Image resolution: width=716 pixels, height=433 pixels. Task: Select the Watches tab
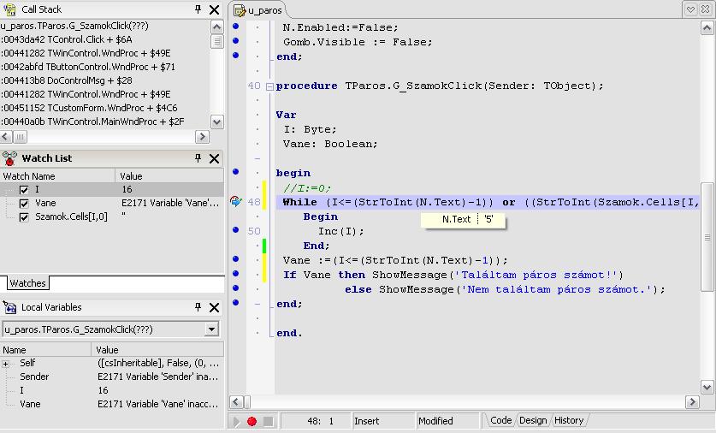(x=28, y=283)
